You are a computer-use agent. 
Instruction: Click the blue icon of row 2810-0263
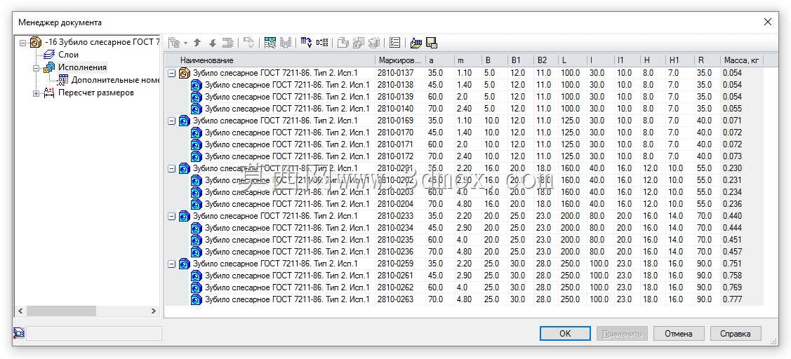pyautogui.click(x=197, y=299)
